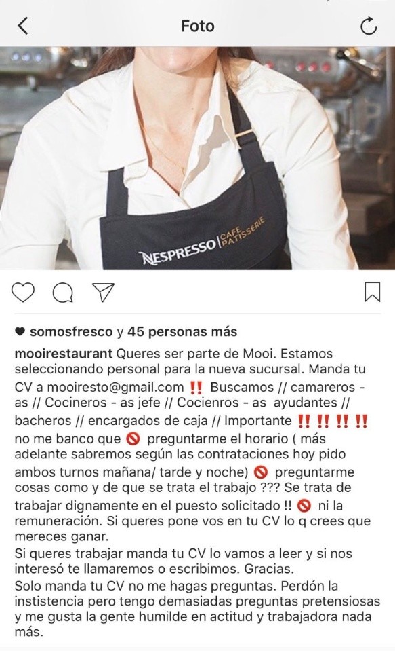Click the mooiresto@gmail.com email address
395x651 pixels.
pyautogui.click(x=115, y=387)
